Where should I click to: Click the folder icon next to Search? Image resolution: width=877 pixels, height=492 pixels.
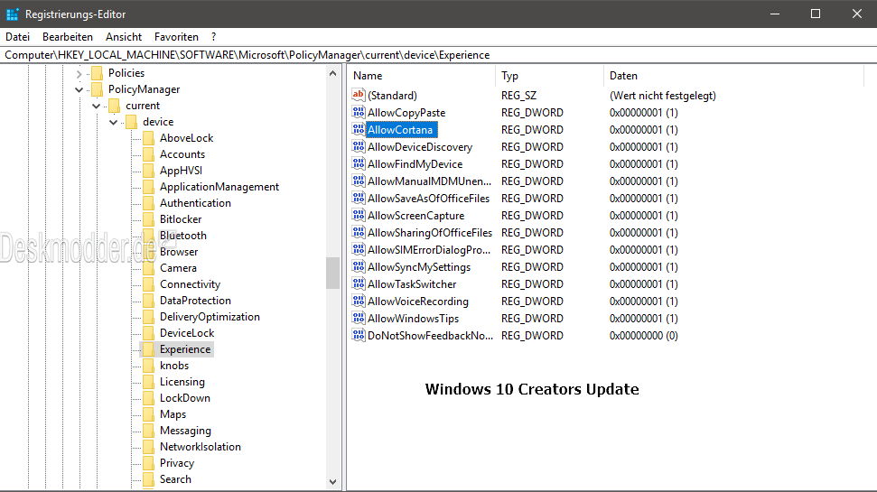tap(149, 479)
